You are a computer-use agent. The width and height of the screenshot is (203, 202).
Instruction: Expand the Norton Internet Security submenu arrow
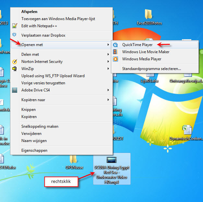tap(108, 62)
